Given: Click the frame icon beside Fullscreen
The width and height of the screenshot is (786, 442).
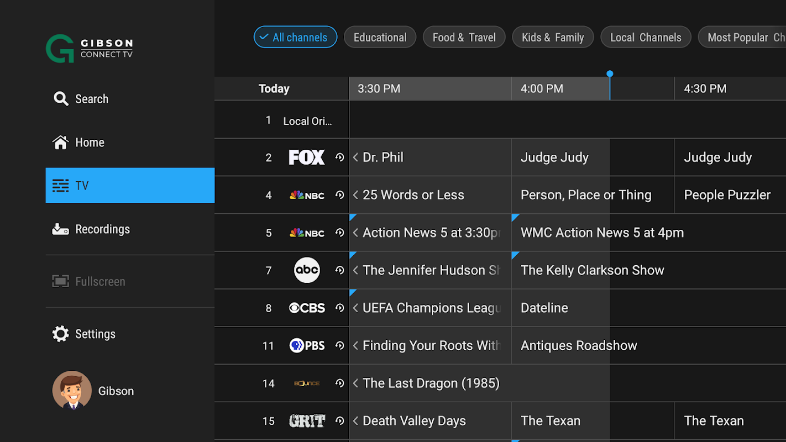Looking at the screenshot, I should click(x=61, y=281).
